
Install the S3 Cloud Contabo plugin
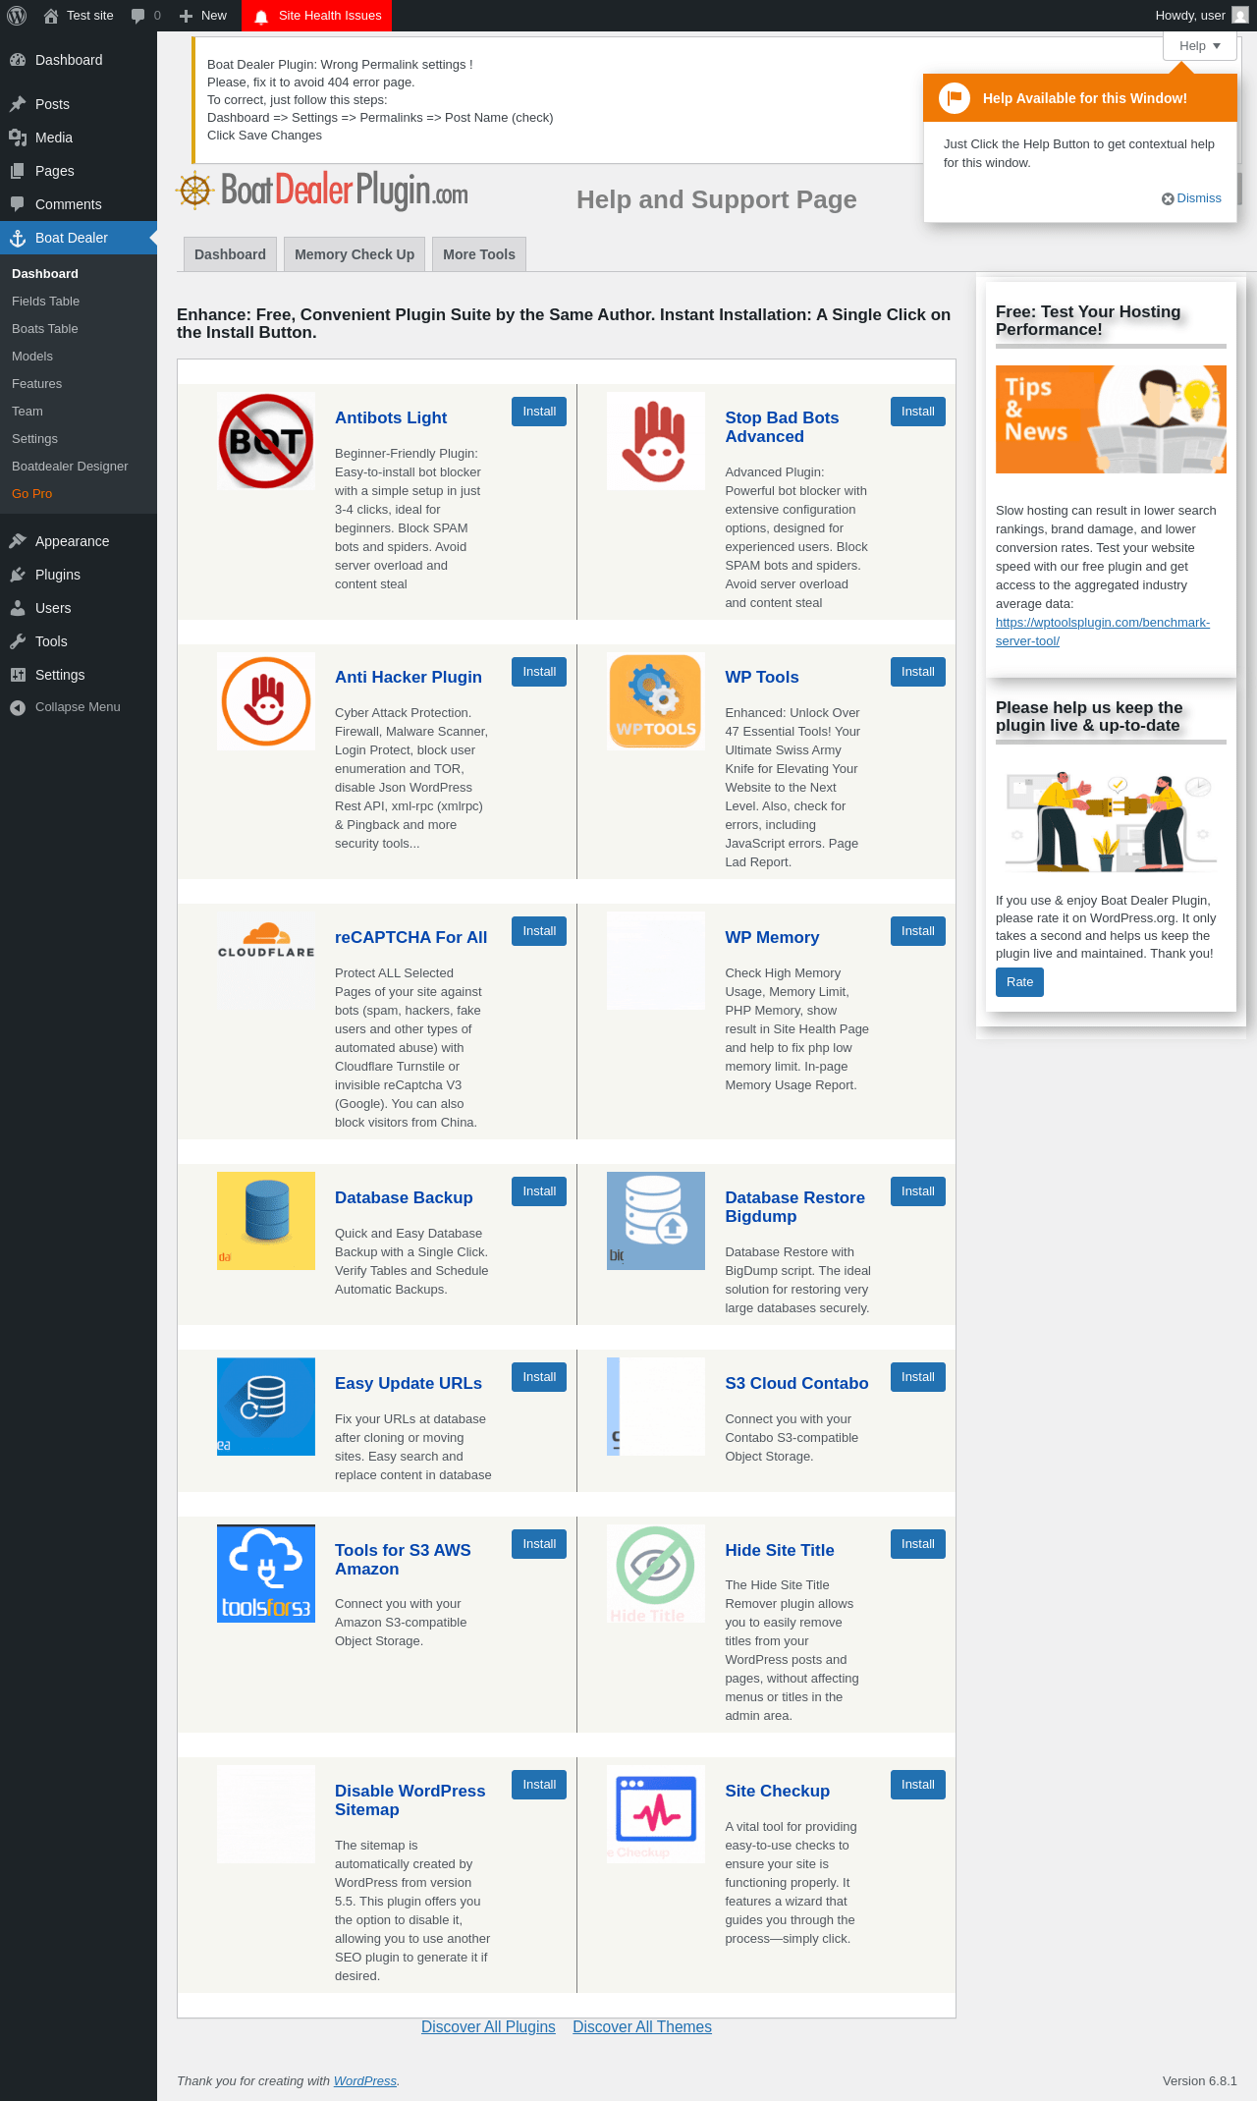[x=918, y=1377]
